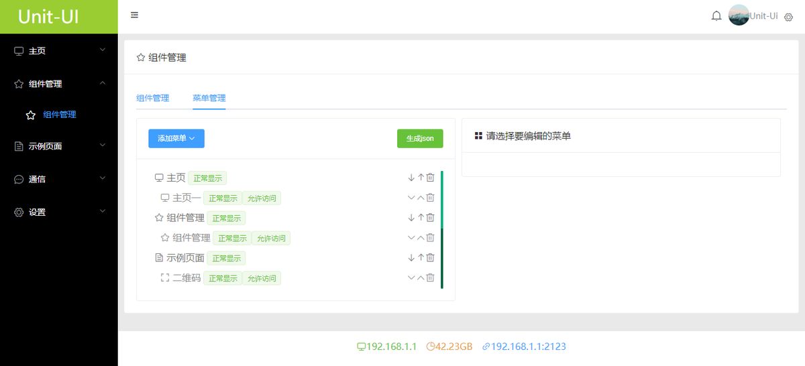805x366 pixels.
Task: Click 允许访问 tag on 二维码 row
Action: tap(261, 278)
